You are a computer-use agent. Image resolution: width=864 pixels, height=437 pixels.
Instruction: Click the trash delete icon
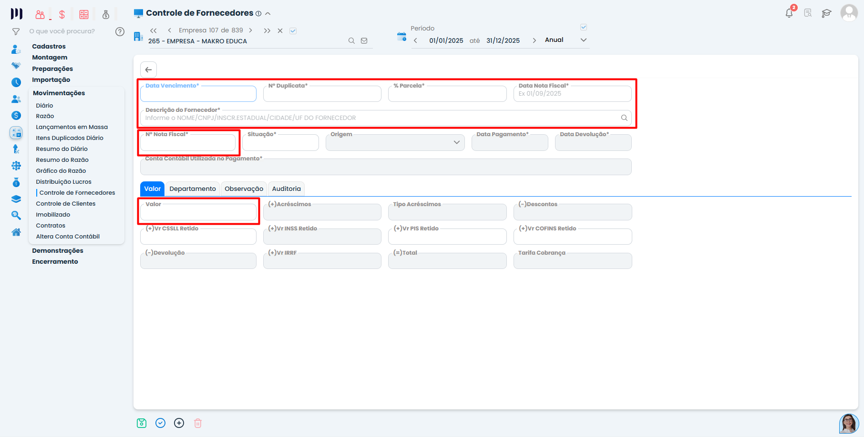tap(198, 423)
